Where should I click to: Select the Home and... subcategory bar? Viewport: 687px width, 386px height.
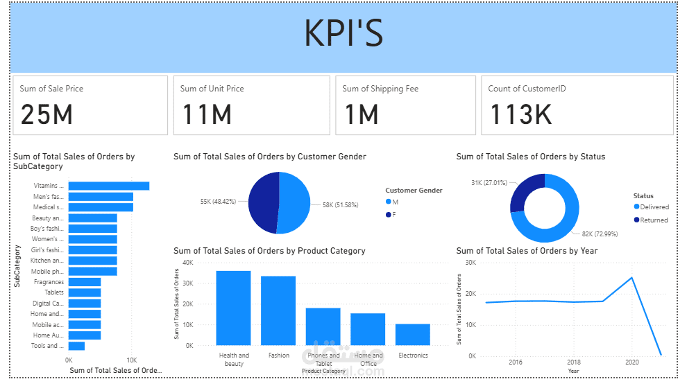[85, 314]
